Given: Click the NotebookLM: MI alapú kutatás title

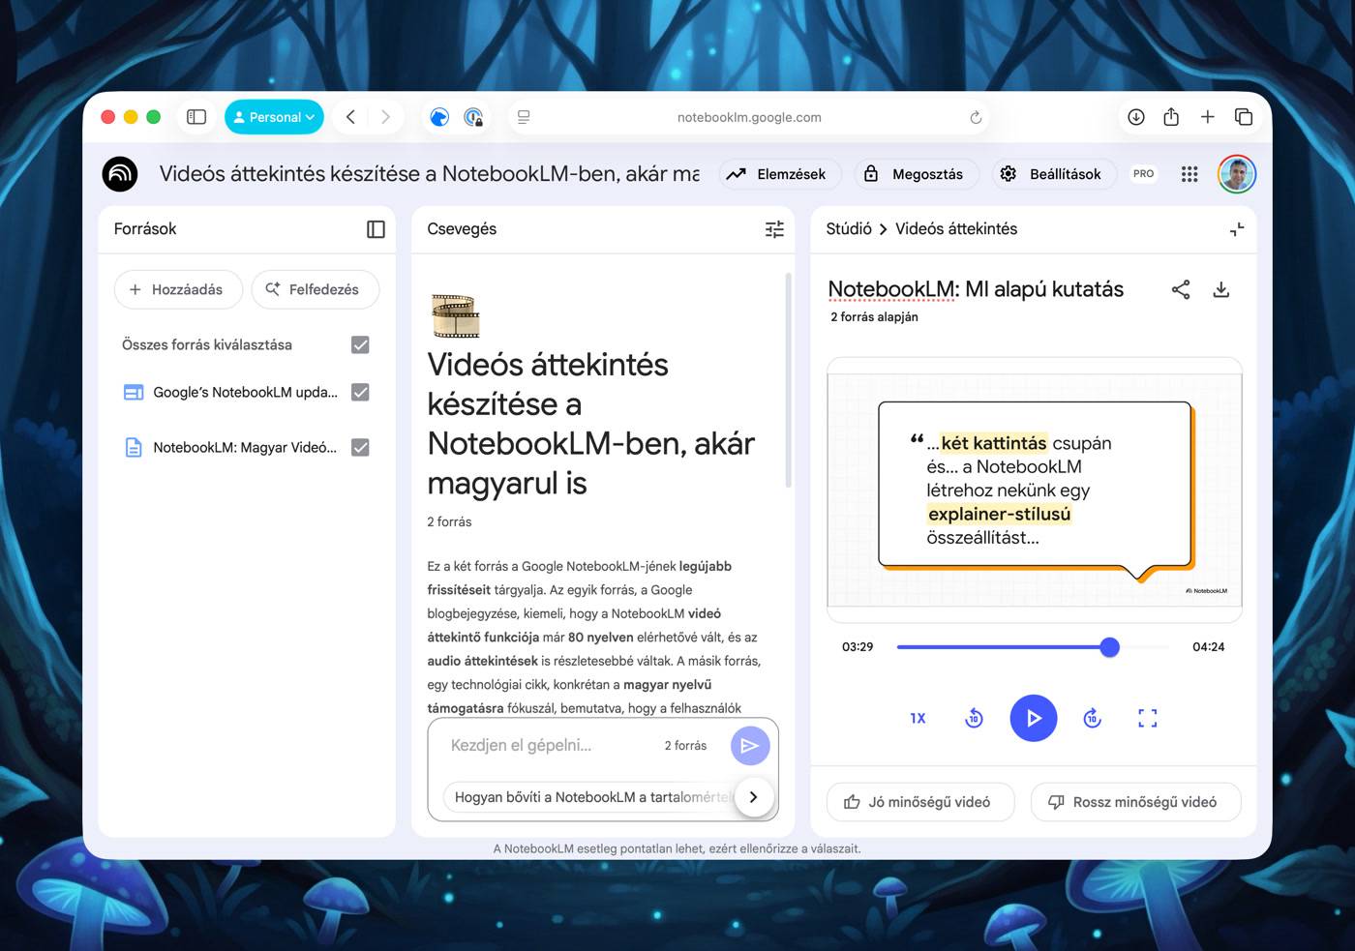Looking at the screenshot, I should point(976,289).
